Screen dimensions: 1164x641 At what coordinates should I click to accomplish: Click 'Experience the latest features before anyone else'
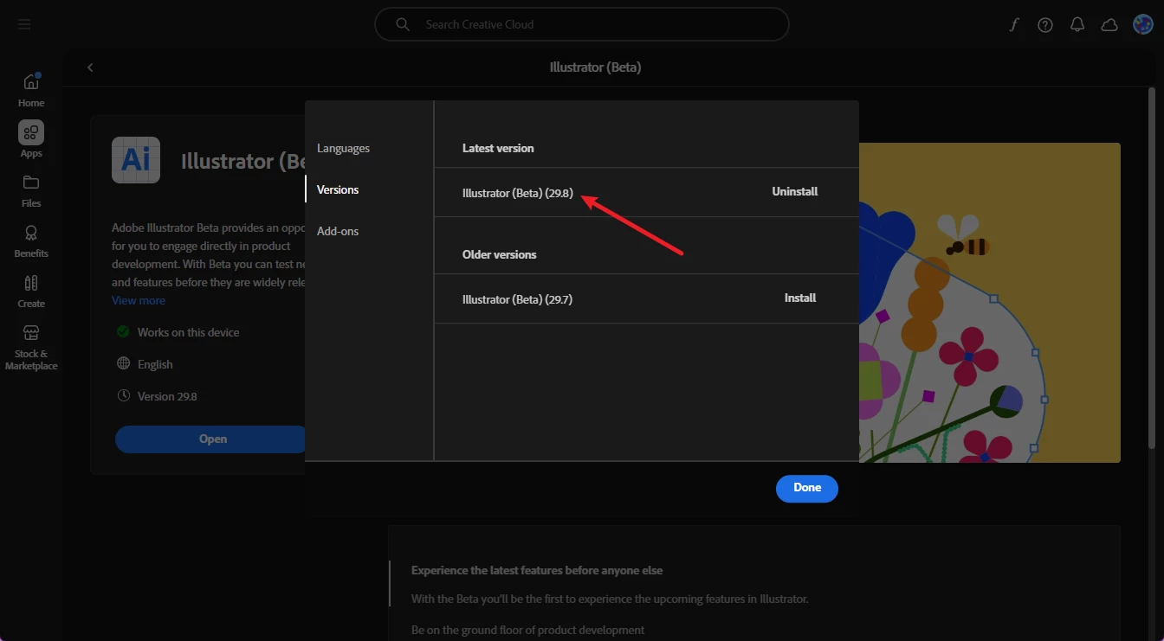pyautogui.click(x=537, y=570)
